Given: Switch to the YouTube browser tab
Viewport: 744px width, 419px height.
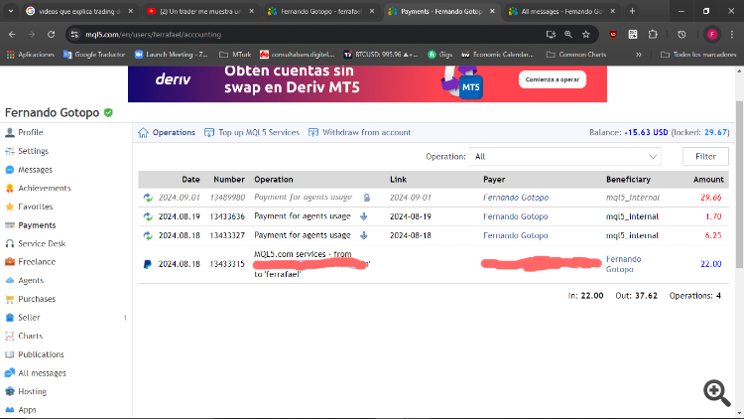Looking at the screenshot, I should click(x=199, y=11).
